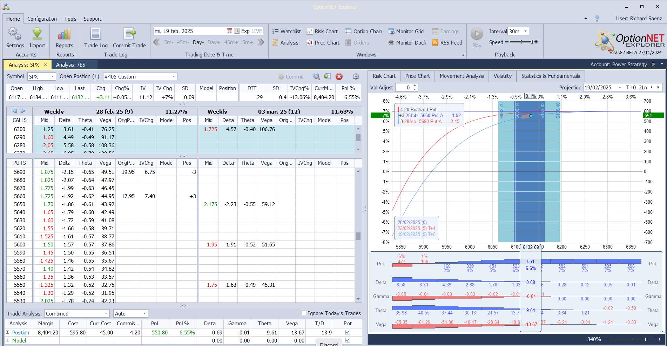The image size is (667, 346).
Task: Open the Reports icon
Action: click(65, 38)
